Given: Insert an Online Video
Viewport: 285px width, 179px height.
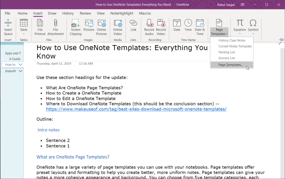Looking at the screenshot, I should click(117, 27).
